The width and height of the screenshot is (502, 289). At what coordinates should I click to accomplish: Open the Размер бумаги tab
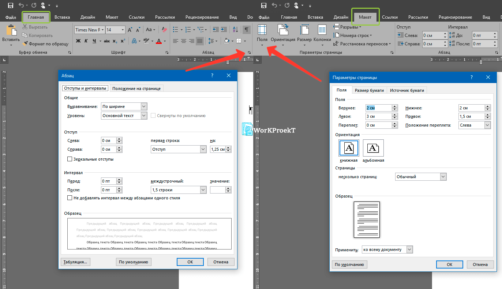point(369,90)
